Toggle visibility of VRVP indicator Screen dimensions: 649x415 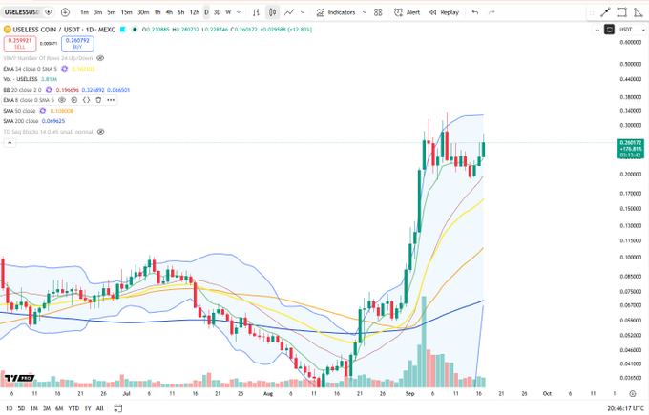click(100, 58)
